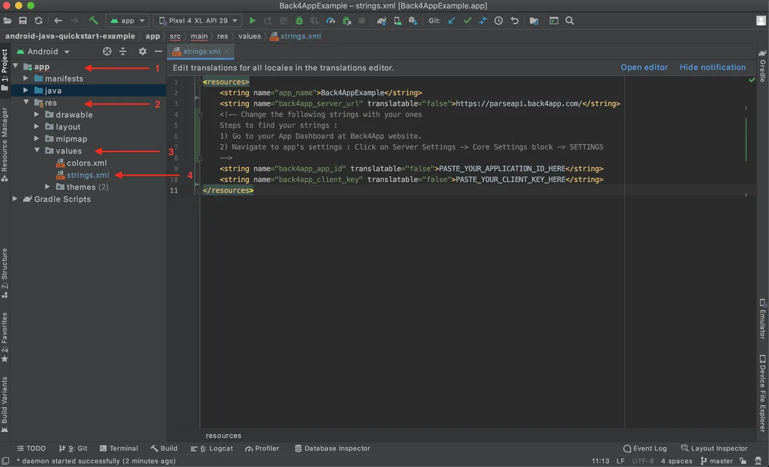Commit changes via the green Git checkmark icon

click(x=467, y=20)
